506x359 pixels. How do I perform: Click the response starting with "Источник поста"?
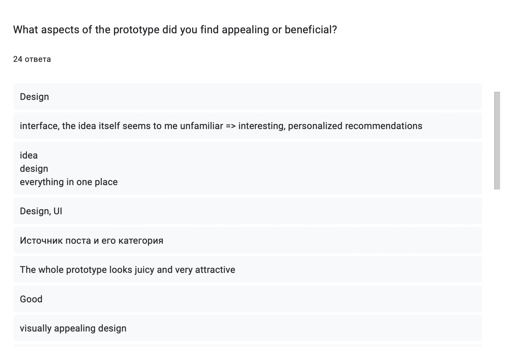pyautogui.click(x=92, y=241)
